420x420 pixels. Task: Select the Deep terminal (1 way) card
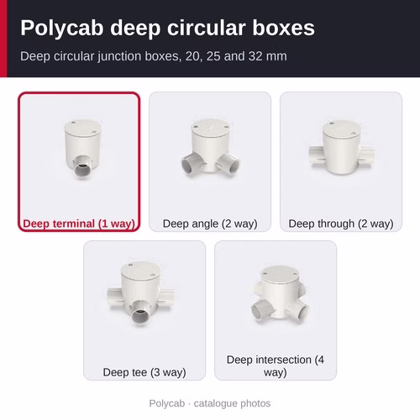(x=79, y=161)
